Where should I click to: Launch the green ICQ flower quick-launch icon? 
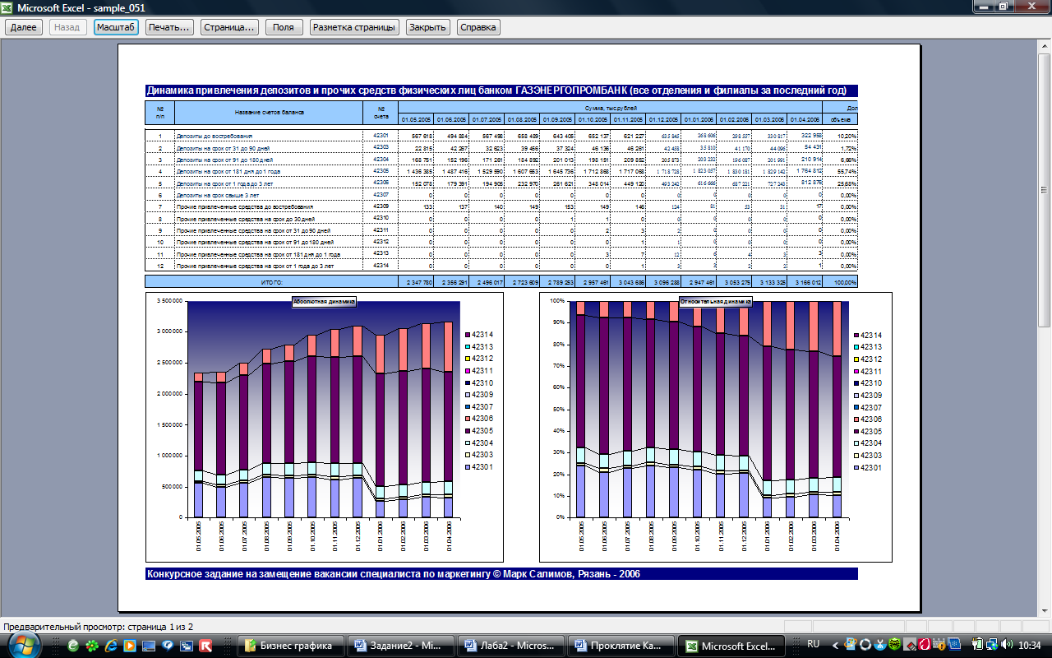click(92, 646)
